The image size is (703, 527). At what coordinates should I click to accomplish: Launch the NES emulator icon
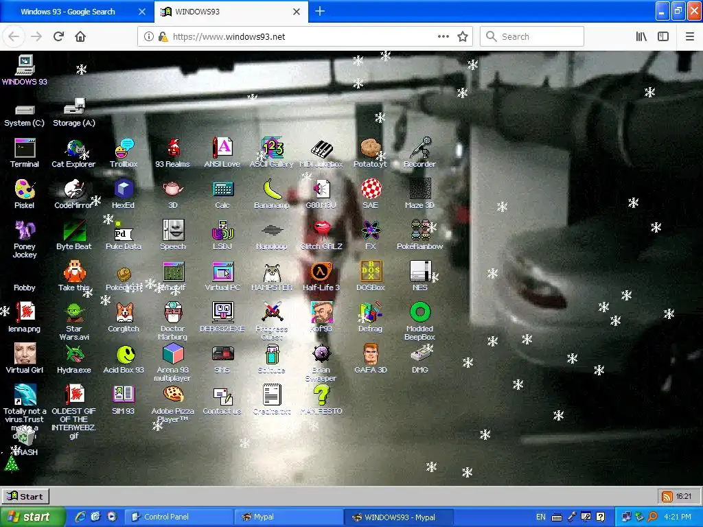(x=419, y=277)
